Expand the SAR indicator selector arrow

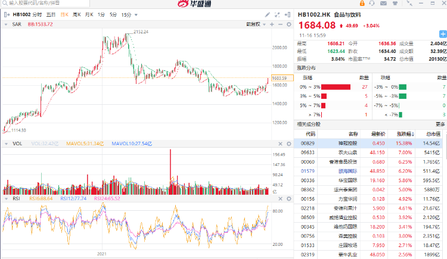coord(5,24)
